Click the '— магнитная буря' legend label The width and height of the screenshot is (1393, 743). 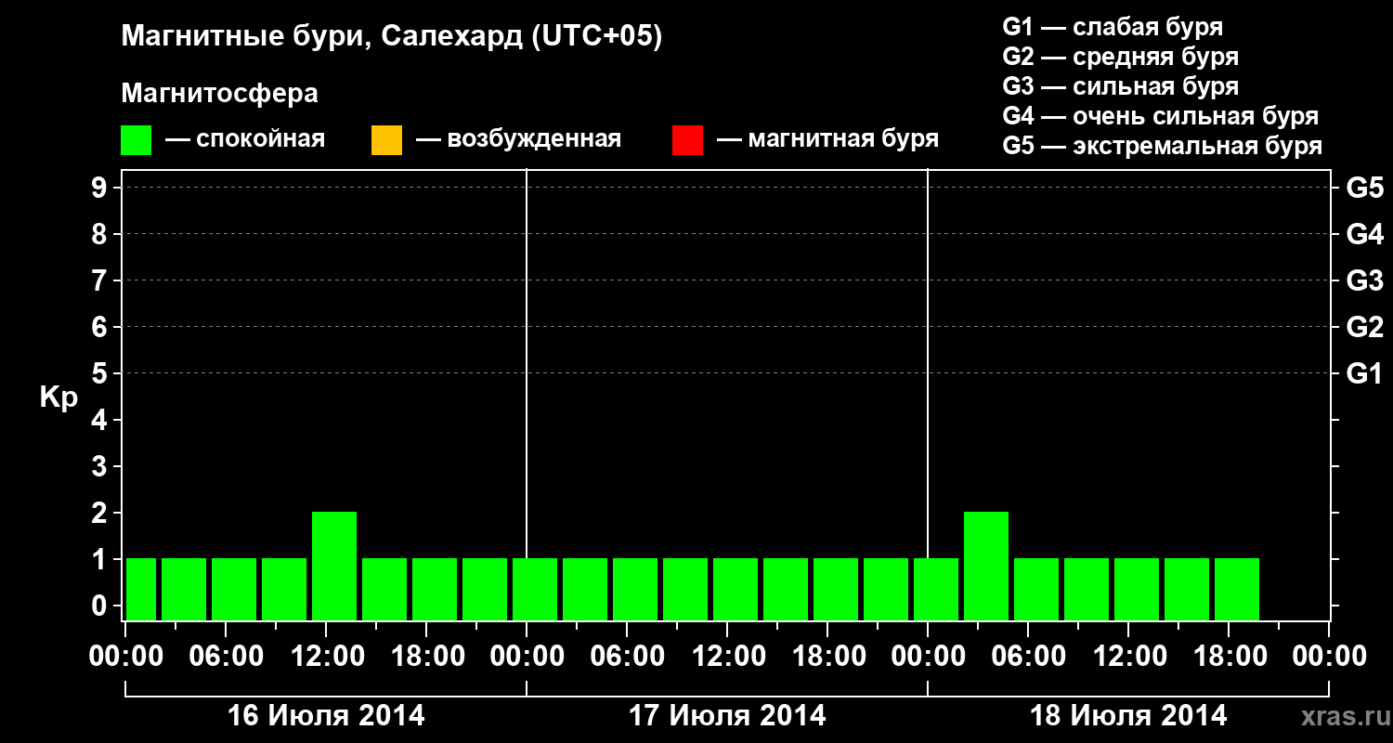pos(828,139)
